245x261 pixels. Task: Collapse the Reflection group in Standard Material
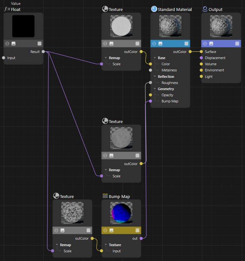click(x=155, y=77)
